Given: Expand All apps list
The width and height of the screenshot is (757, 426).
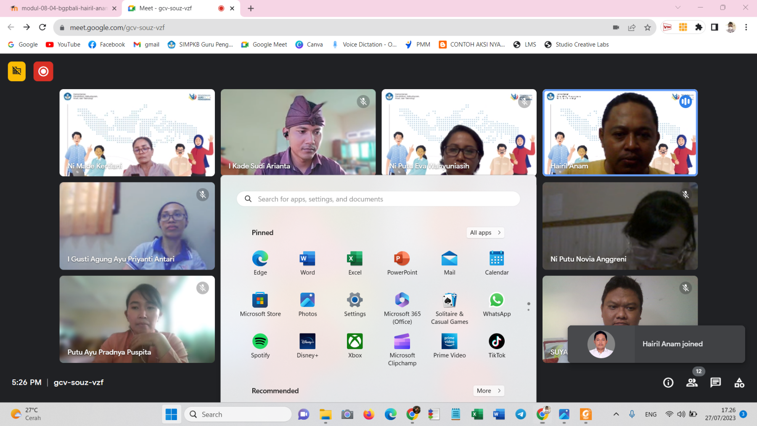Looking at the screenshot, I should pos(485,233).
